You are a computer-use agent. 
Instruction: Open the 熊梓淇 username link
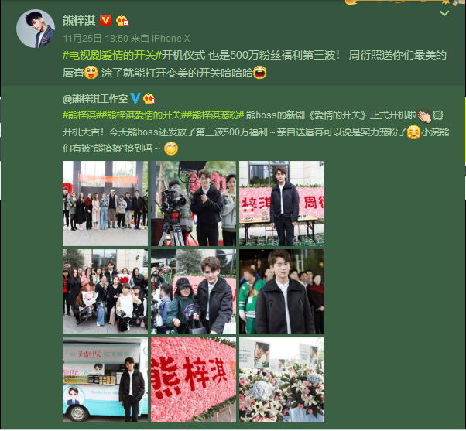click(79, 20)
